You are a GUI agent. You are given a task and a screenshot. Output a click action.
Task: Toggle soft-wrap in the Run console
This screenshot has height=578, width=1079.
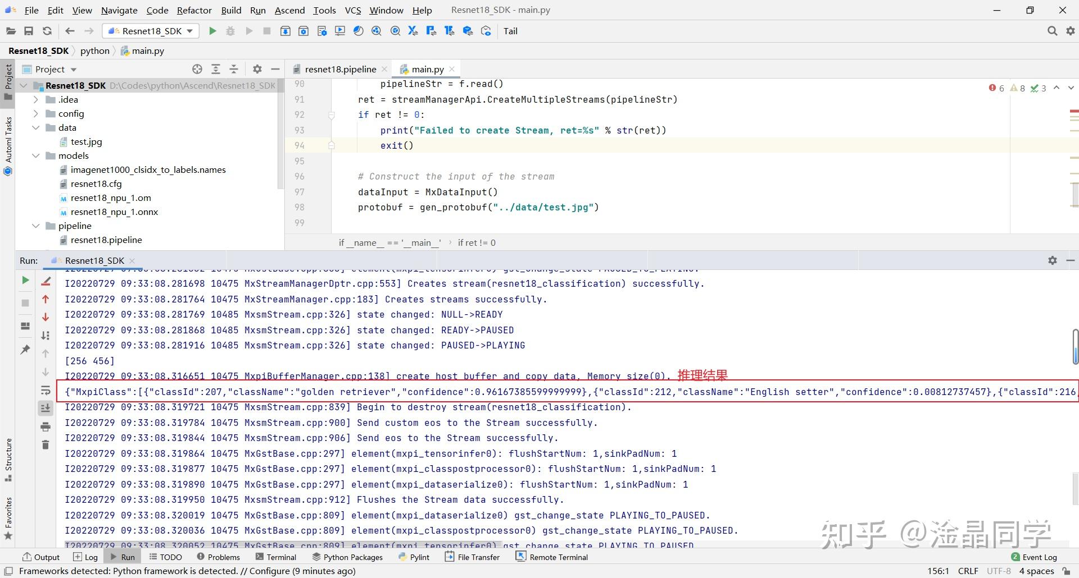(x=46, y=391)
